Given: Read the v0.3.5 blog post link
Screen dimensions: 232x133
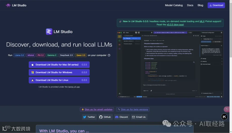Looking at the screenshot, I should click(x=175, y=25).
